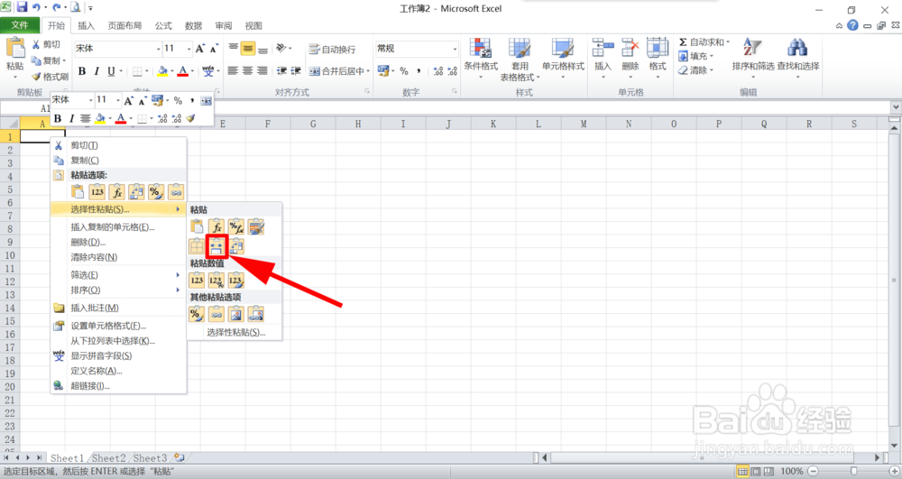Select Insert Comment (插入批注) in context menu
This screenshot has width=902, height=479.
point(118,308)
